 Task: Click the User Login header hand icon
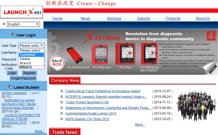point(13,35)
